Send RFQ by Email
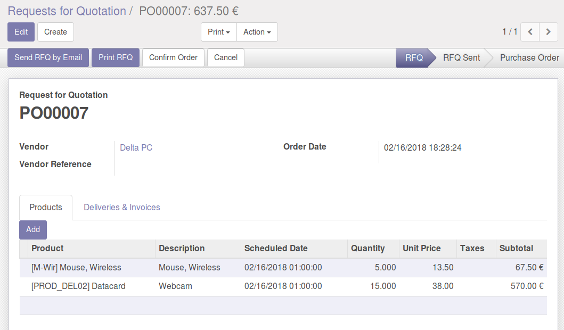Viewport: 564px width, 330px height. coord(48,57)
